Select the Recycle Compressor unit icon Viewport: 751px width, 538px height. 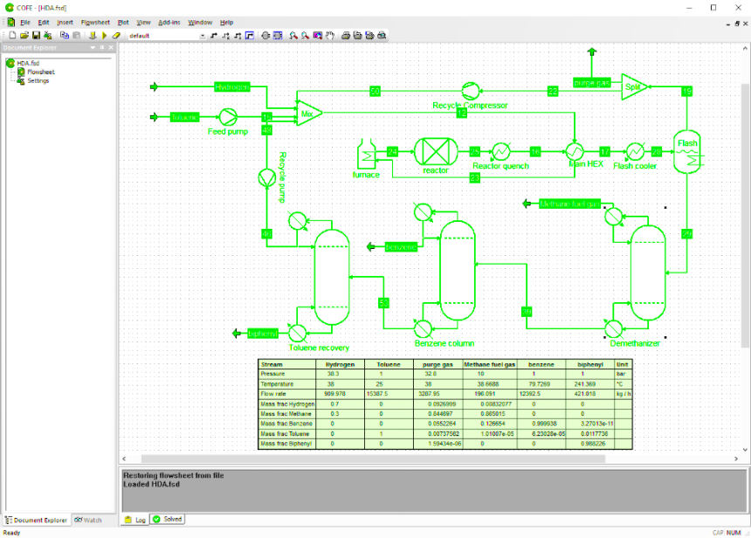pyautogui.click(x=471, y=91)
